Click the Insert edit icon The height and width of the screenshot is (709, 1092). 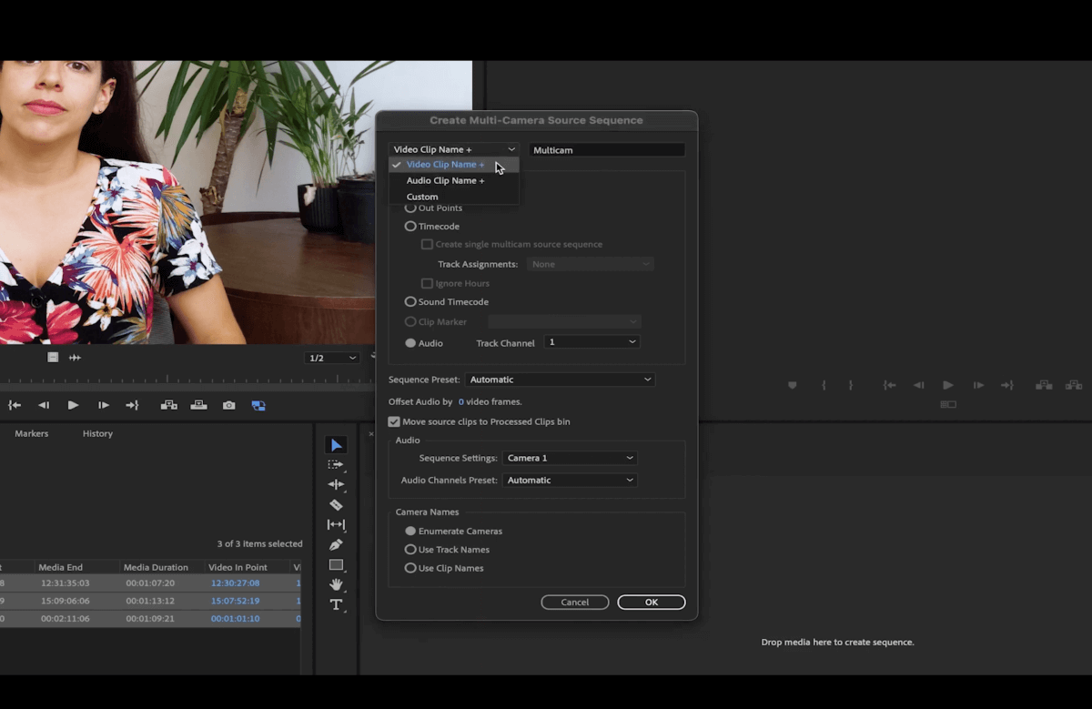tap(168, 405)
